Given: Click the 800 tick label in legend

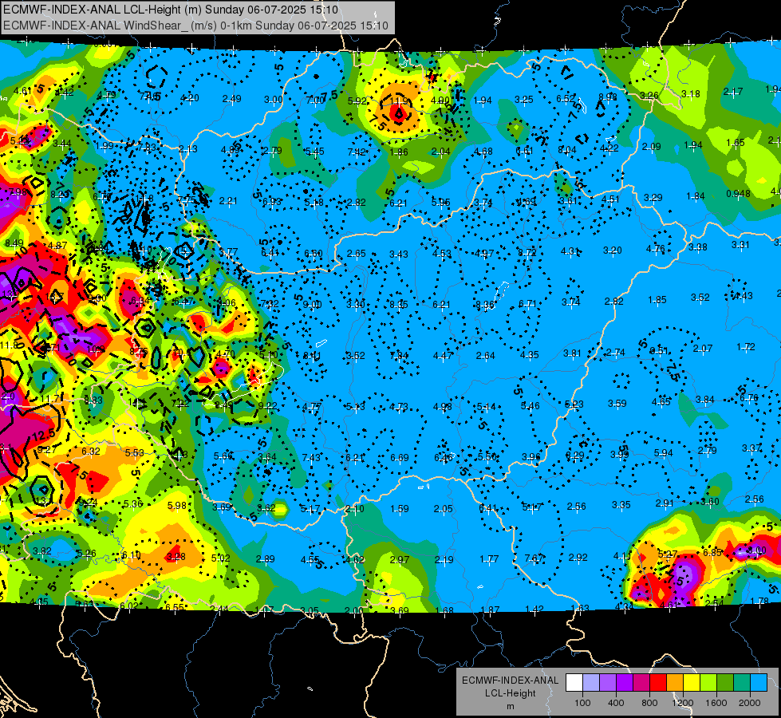Looking at the screenshot, I should pyautogui.click(x=649, y=703).
